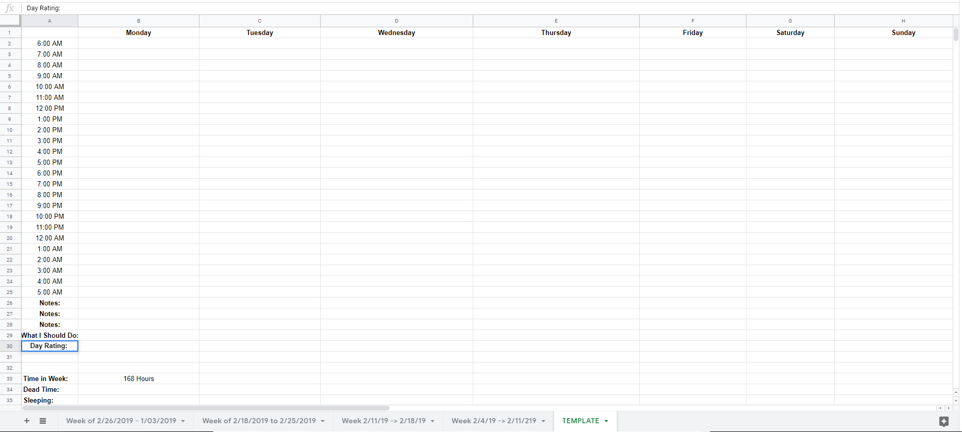Viewport: 962px width, 432px height.
Task: Open dropdown for 'Week of 2/26/2019 - 1/03/2019' tab
Action: pos(183,421)
